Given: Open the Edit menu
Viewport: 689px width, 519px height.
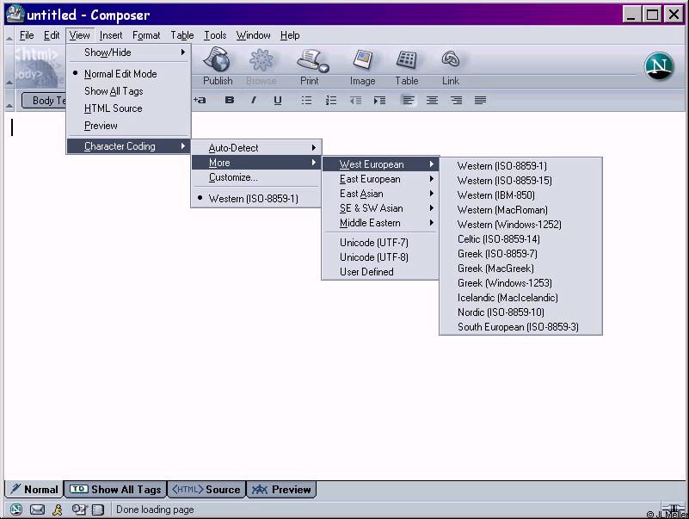Looking at the screenshot, I should click(x=52, y=35).
